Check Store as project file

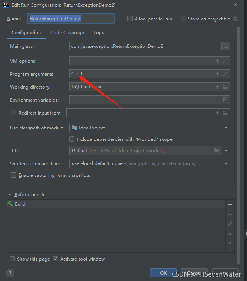183,19
